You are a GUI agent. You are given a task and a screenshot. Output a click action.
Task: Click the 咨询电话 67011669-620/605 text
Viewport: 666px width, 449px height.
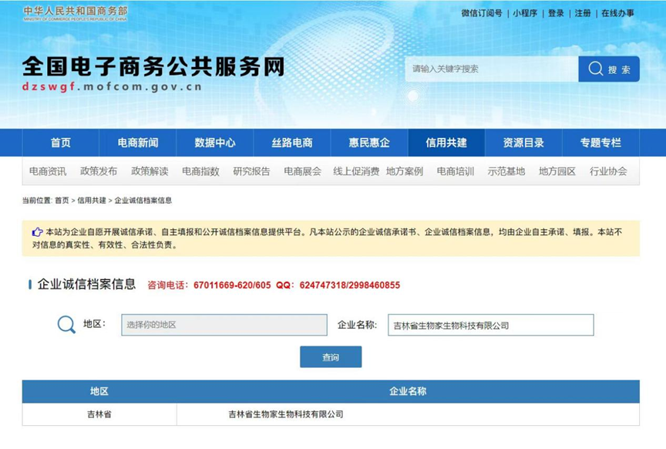pos(209,285)
